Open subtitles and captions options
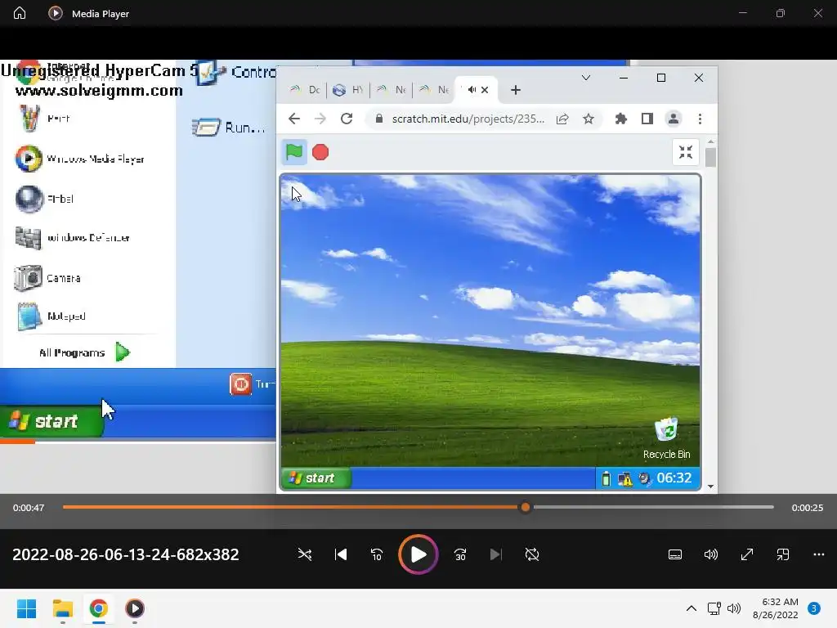837x628 pixels. (674, 554)
